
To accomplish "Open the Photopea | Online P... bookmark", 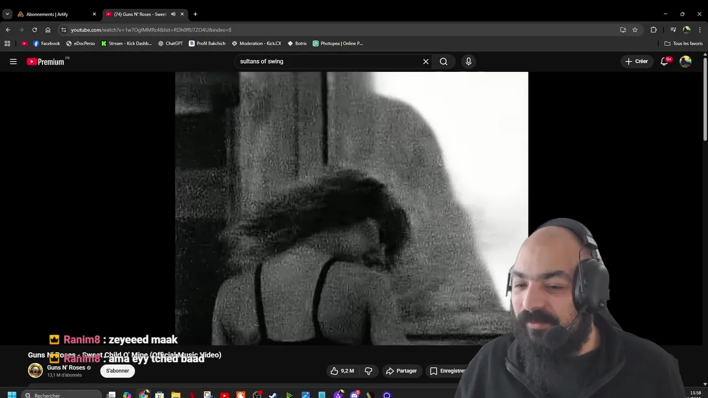I will [338, 44].
